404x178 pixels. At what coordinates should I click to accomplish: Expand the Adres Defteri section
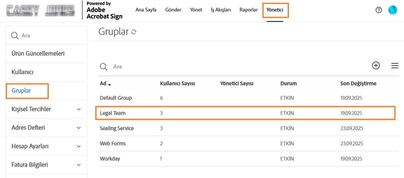tap(79, 128)
